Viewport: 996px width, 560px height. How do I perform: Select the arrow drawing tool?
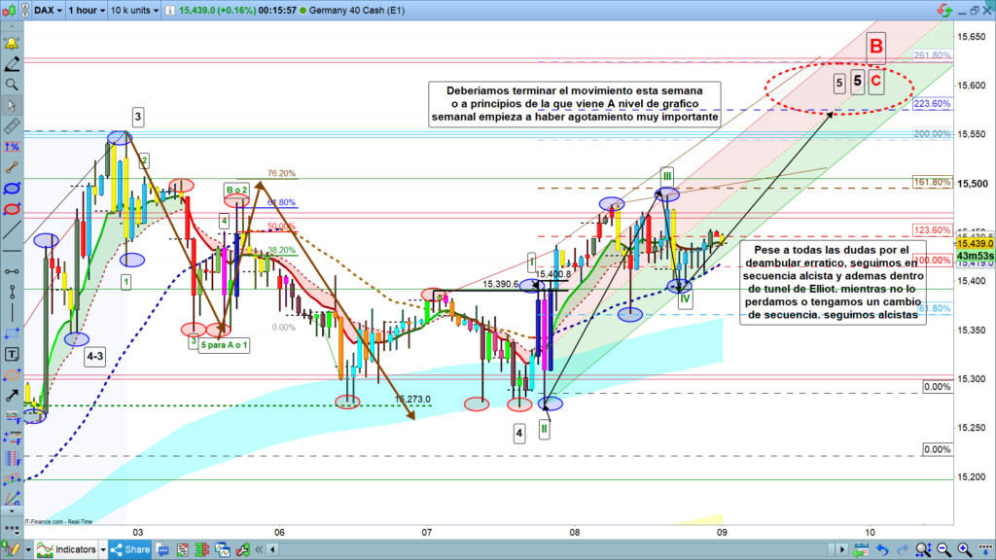pyautogui.click(x=12, y=395)
